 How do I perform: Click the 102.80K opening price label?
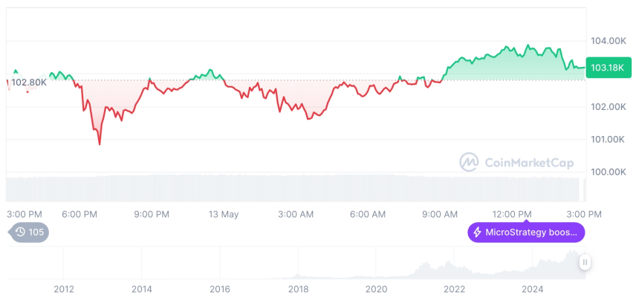[29, 82]
